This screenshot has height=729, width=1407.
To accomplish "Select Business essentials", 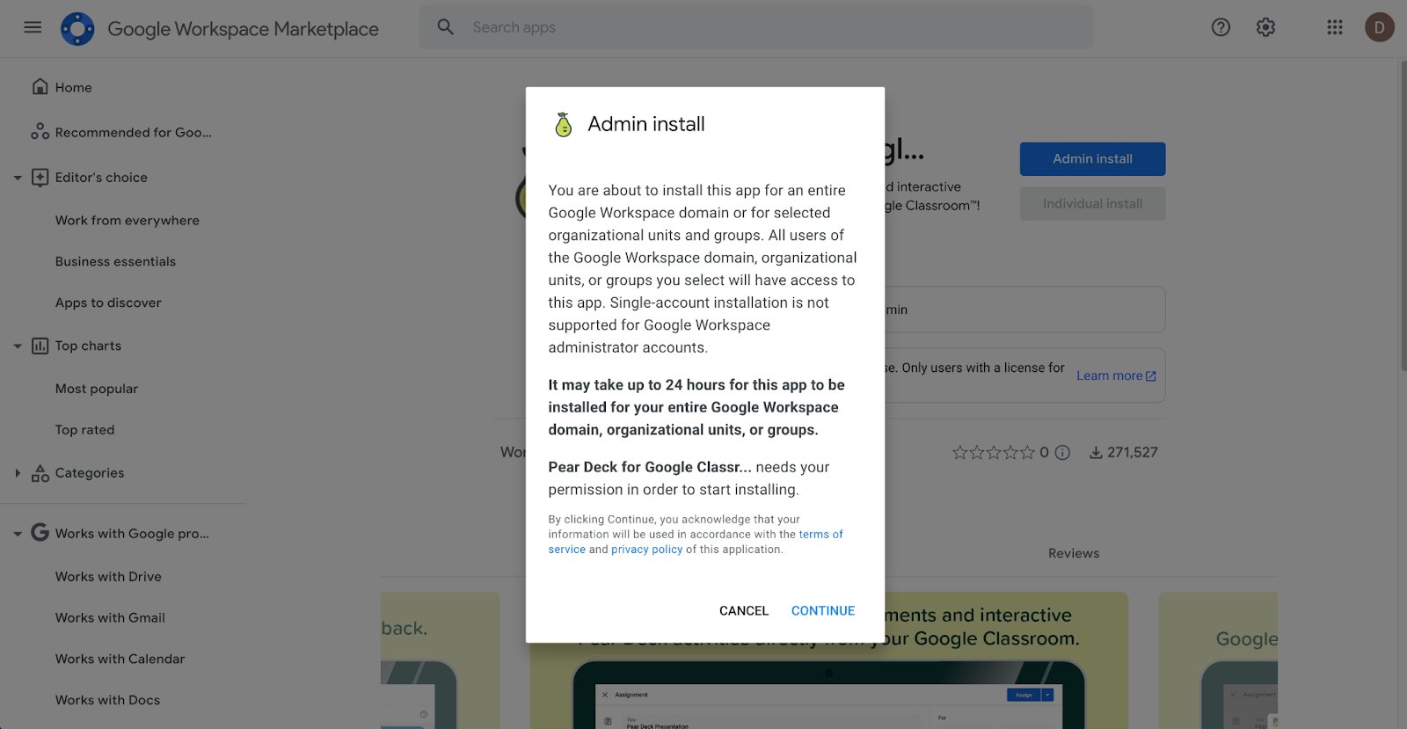I will pos(115,261).
